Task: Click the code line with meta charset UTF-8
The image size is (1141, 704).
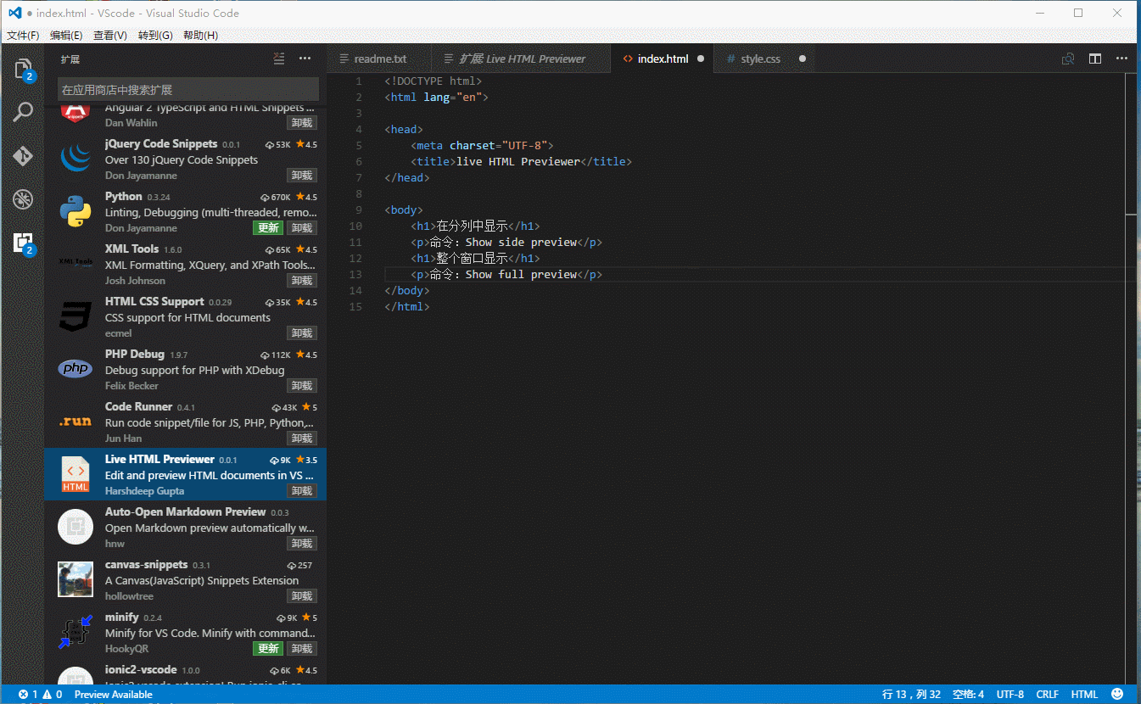Action: click(x=482, y=145)
